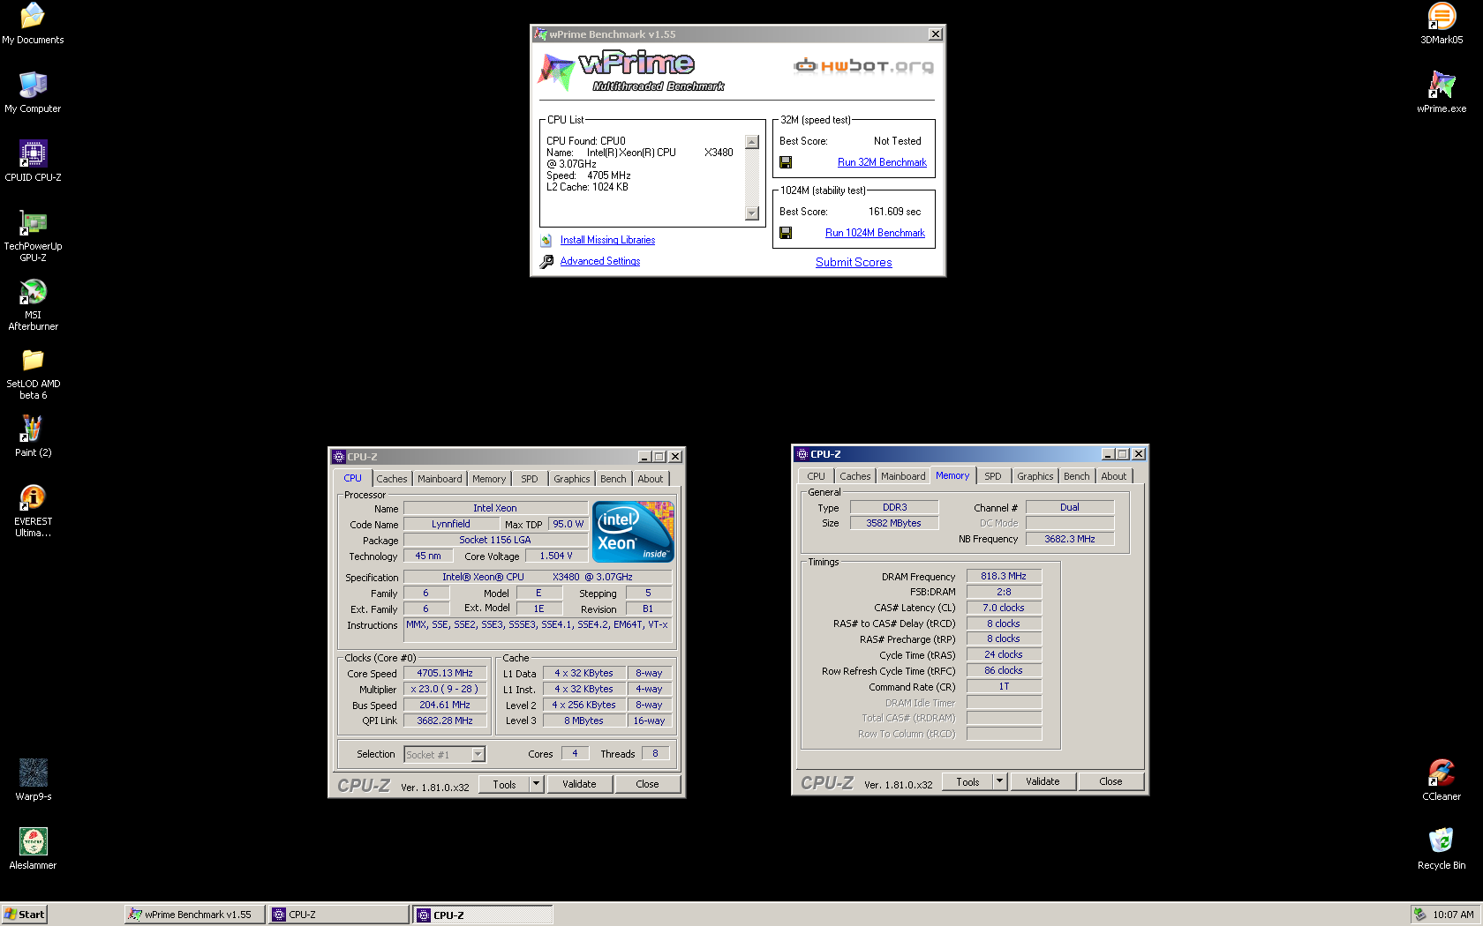Click the system tray icon near clock
This screenshot has height=926, width=1483.
(x=1419, y=915)
